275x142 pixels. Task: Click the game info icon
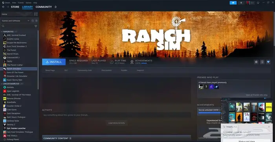262,62
